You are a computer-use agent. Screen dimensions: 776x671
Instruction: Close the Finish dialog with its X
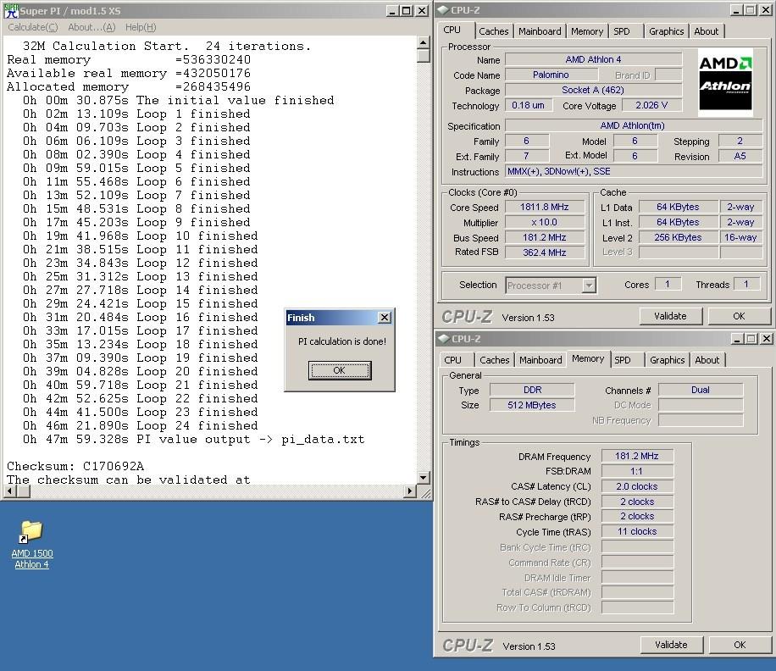[x=385, y=317]
